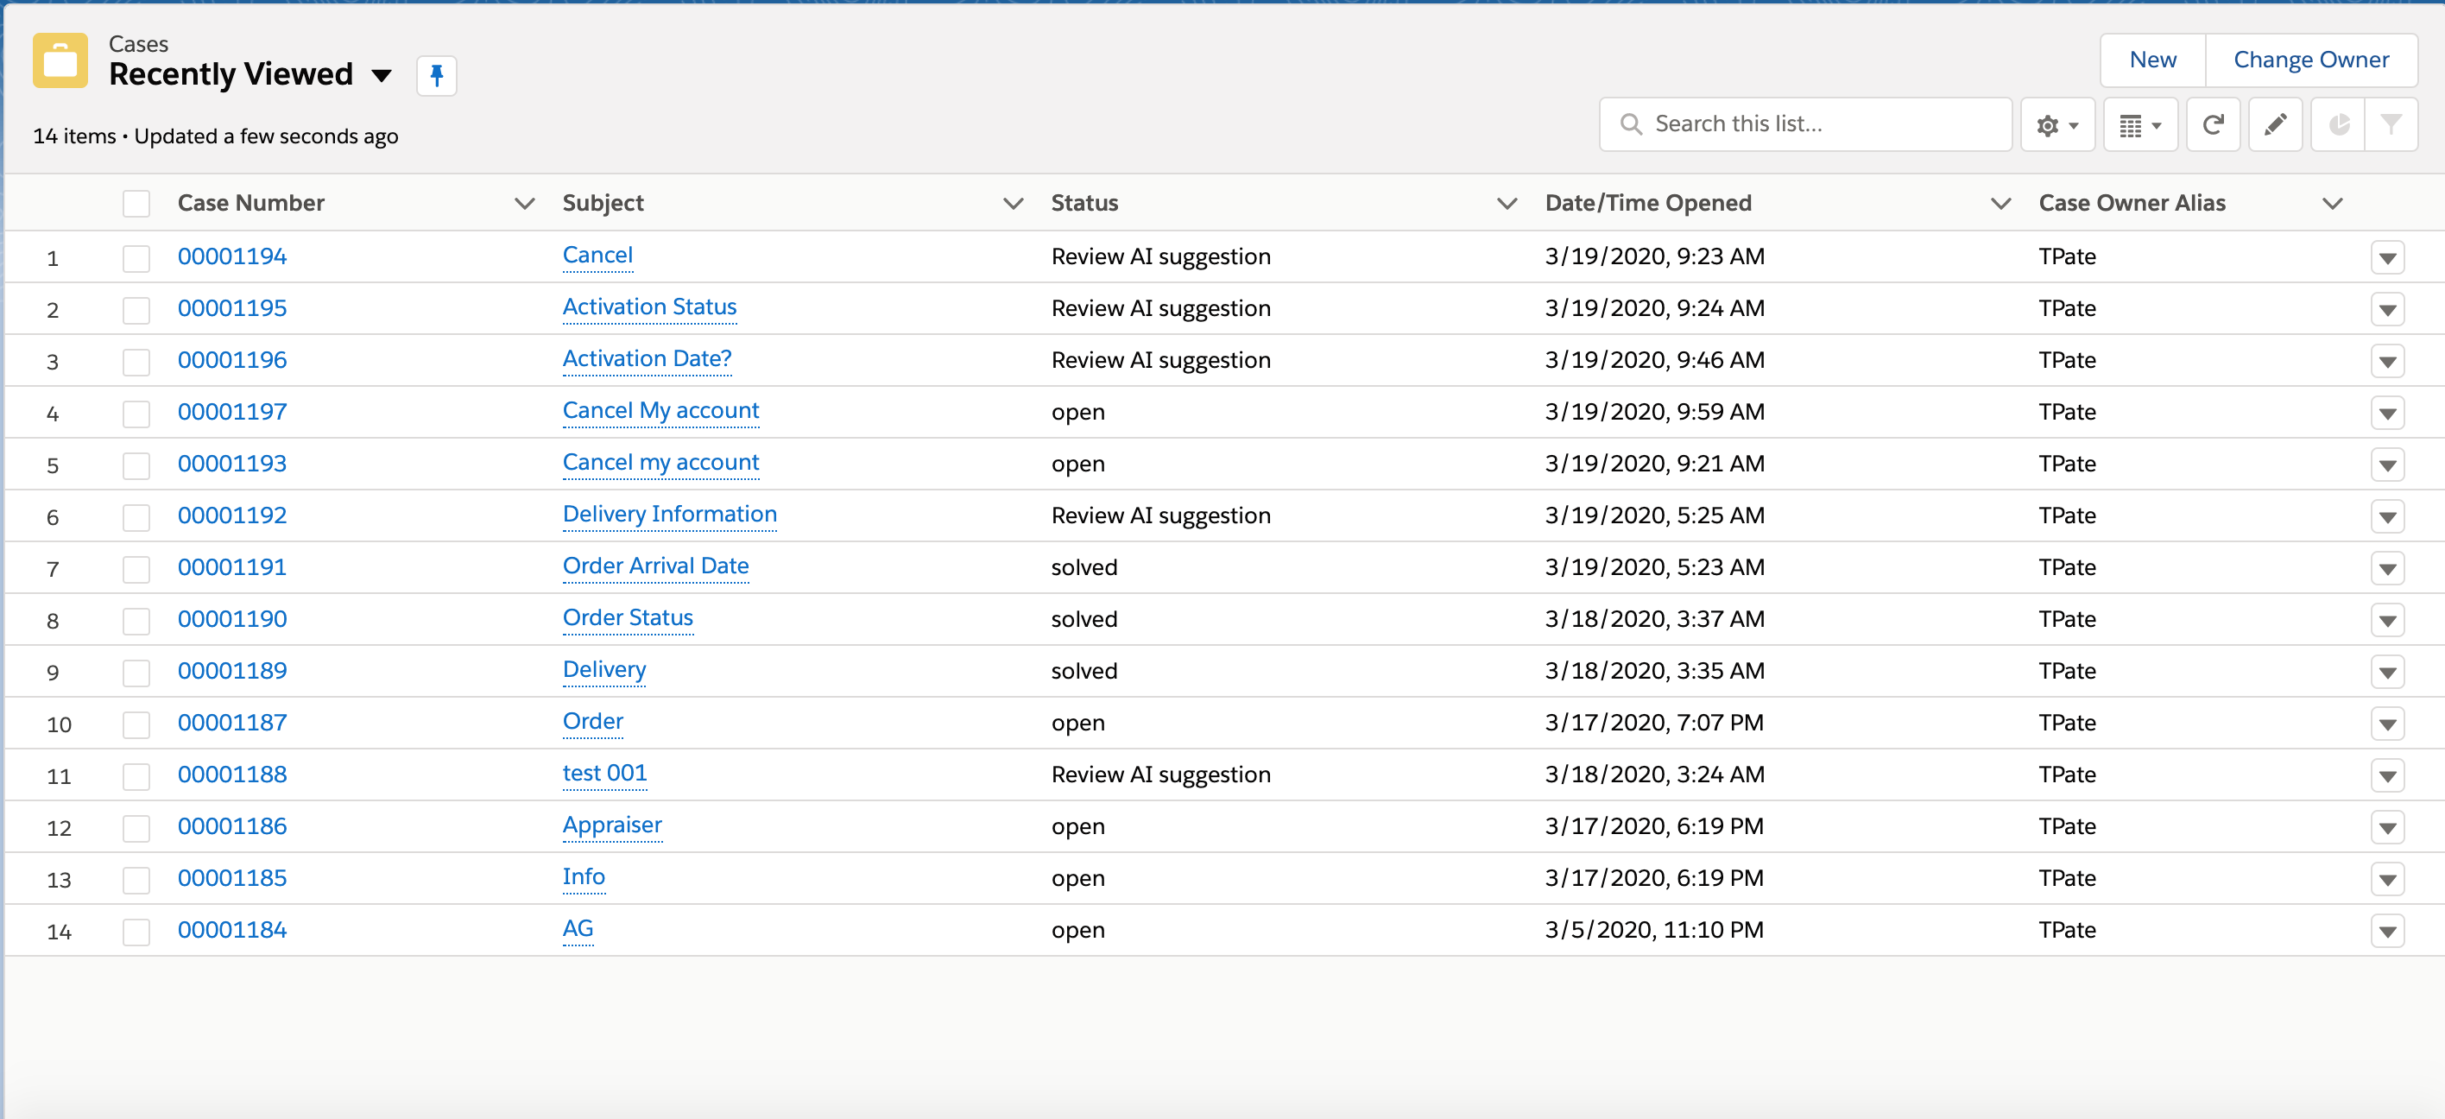
Task: Open the filters panel
Action: [2391, 124]
